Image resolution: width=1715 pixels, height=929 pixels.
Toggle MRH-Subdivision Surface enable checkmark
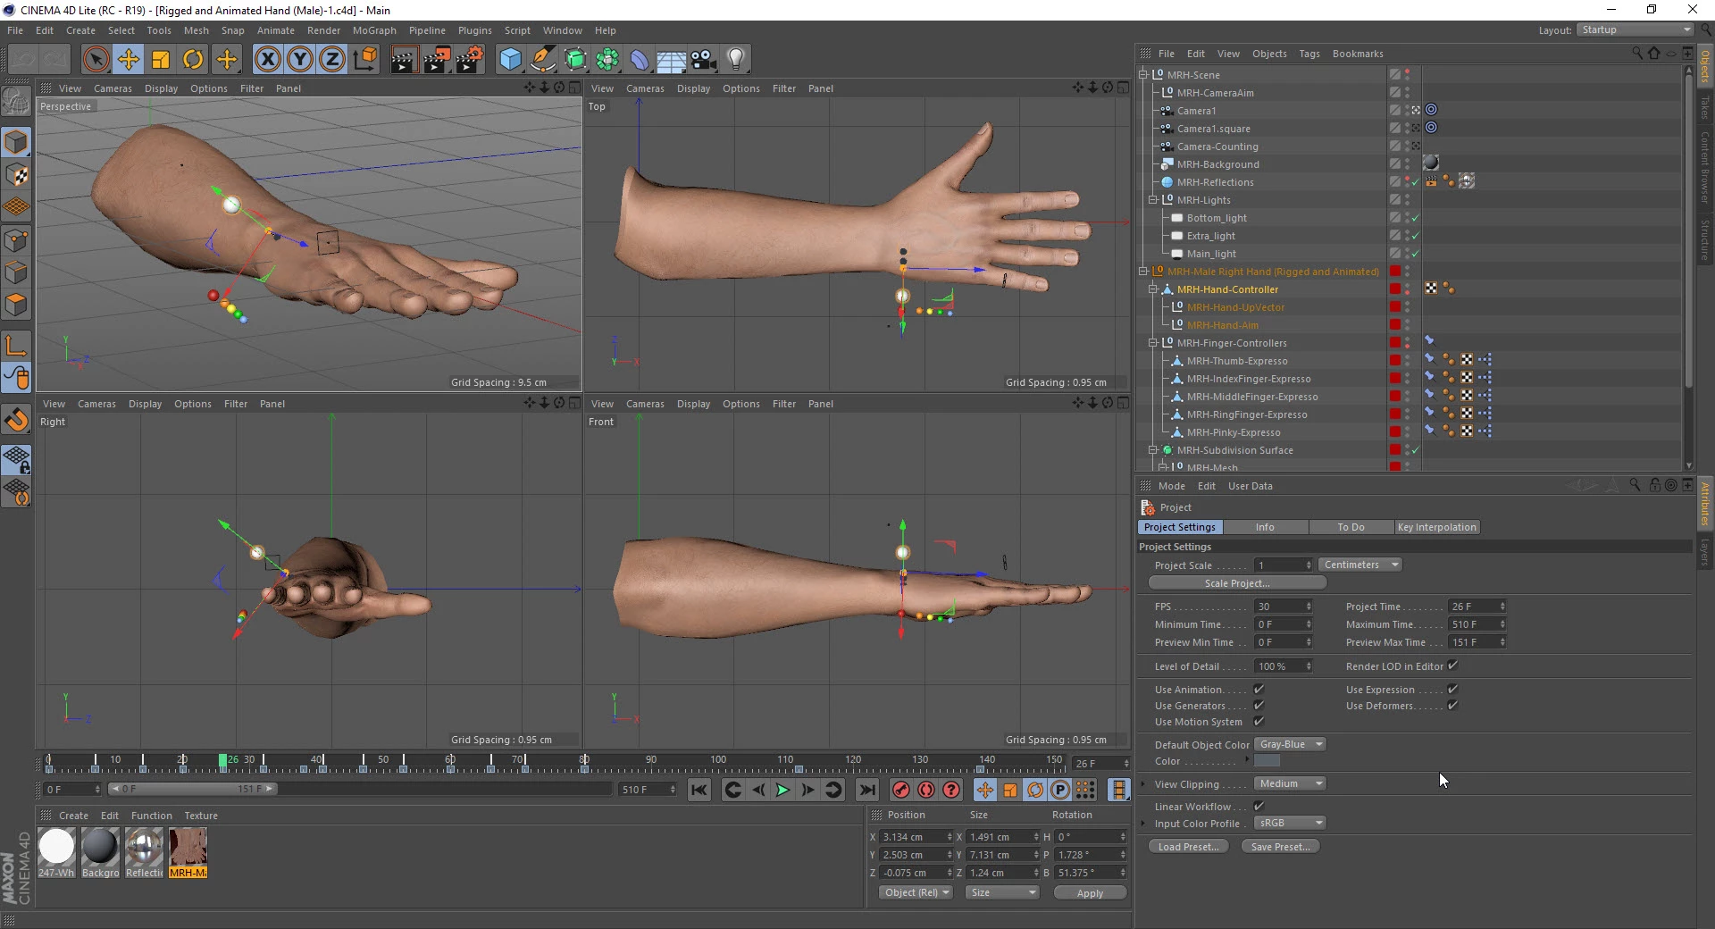1416,450
